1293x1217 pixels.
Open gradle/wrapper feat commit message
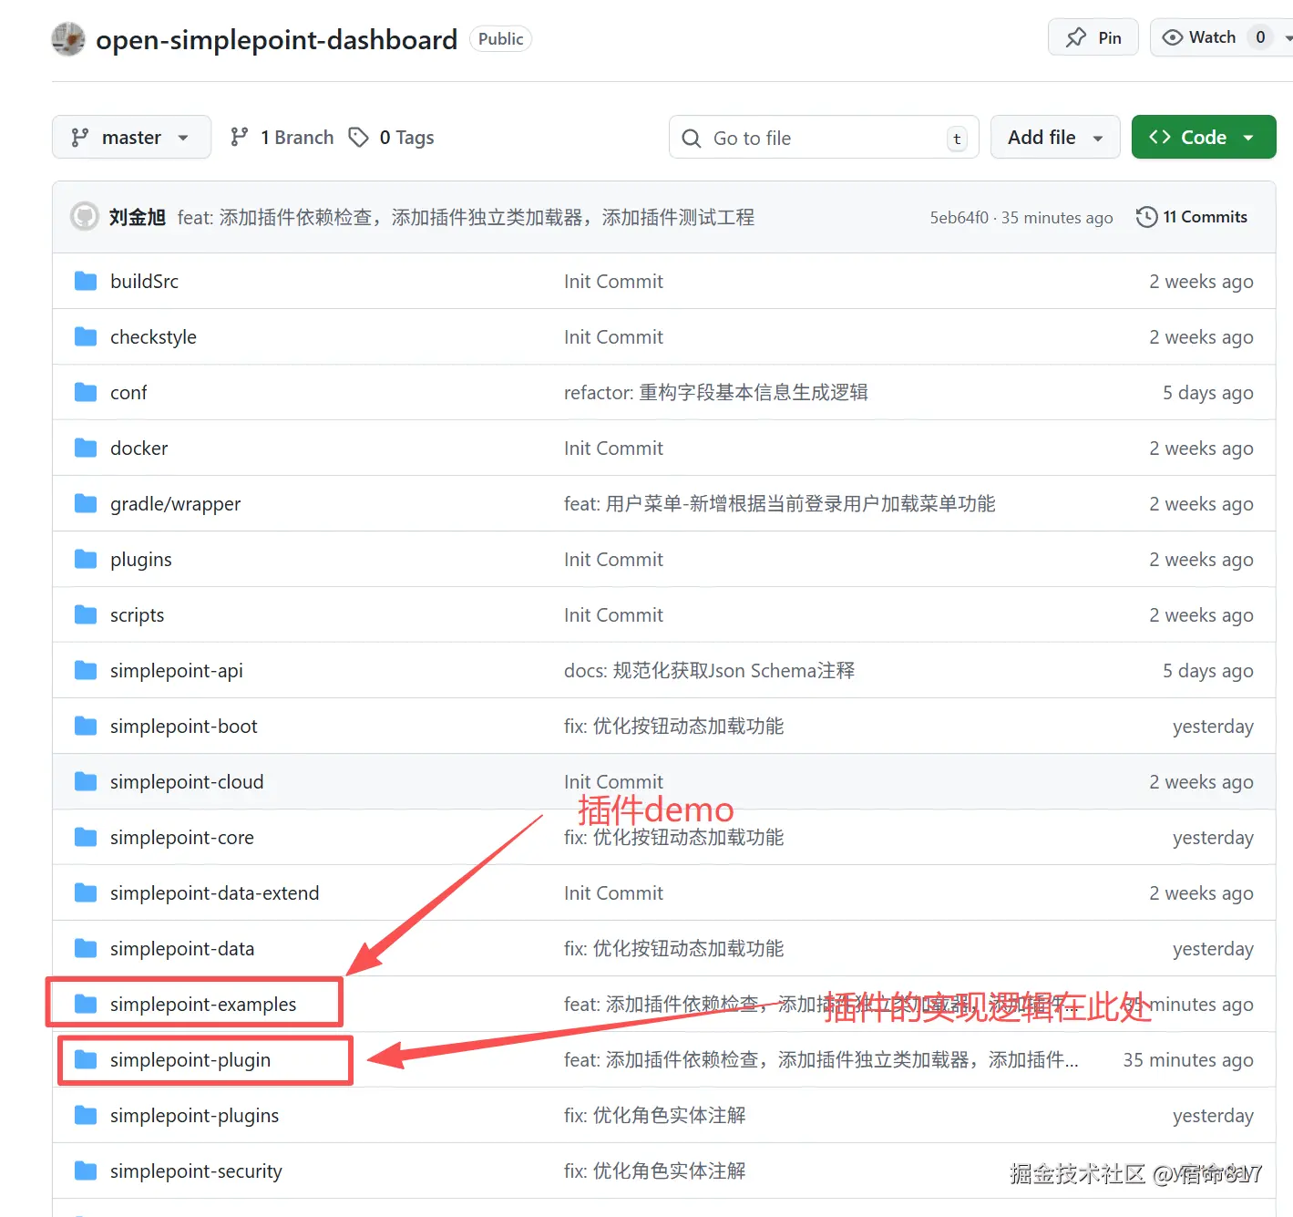(x=779, y=503)
